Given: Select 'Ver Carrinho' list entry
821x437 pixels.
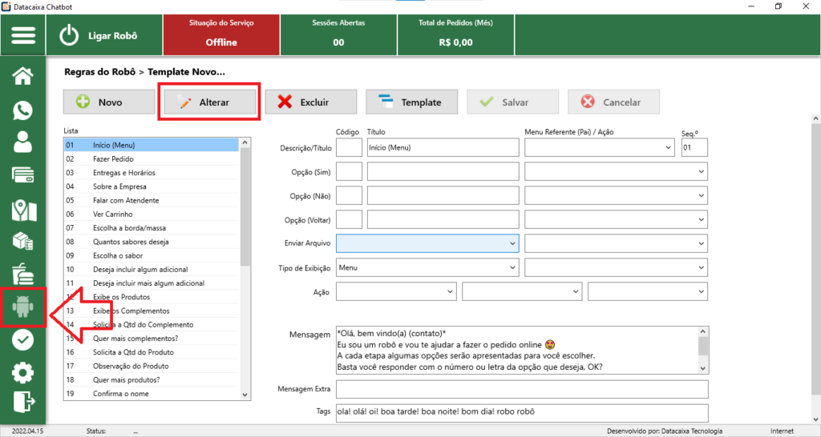Looking at the screenshot, I should click(x=113, y=214).
